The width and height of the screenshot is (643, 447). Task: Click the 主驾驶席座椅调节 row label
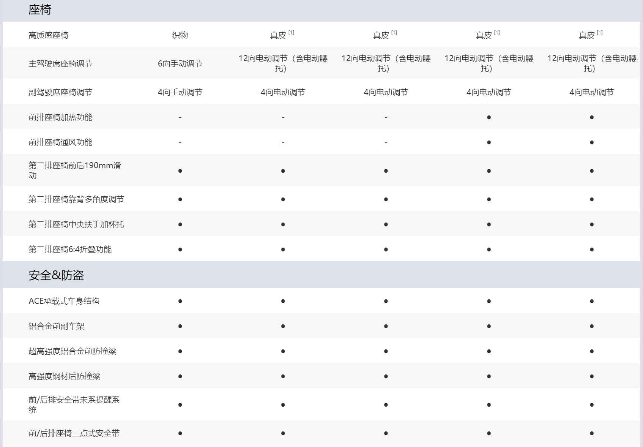tap(60, 63)
